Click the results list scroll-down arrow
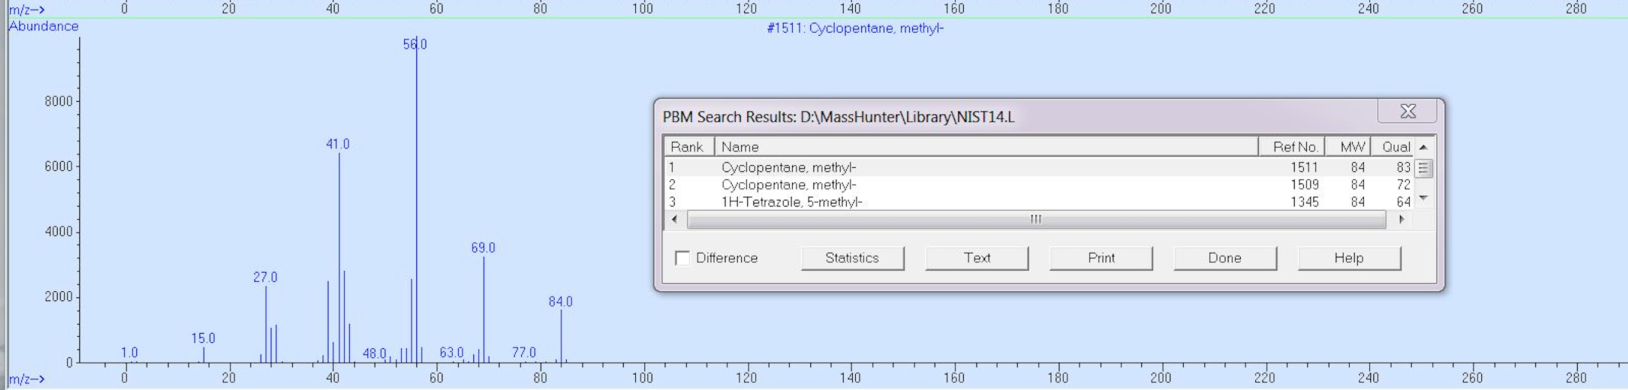The image size is (1628, 390). pyautogui.click(x=1423, y=199)
